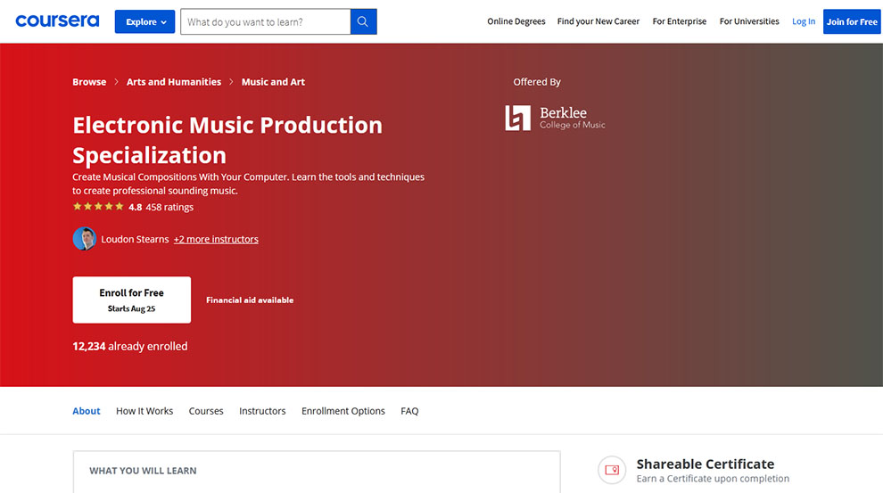Open Find your New Career link

pyautogui.click(x=598, y=21)
